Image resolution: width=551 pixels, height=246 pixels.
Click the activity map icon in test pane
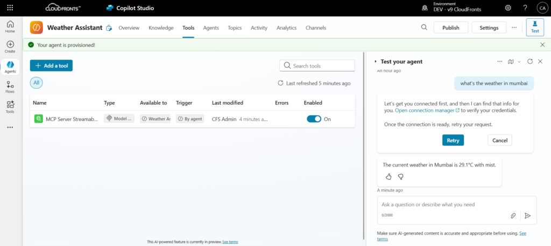(x=511, y=61)
